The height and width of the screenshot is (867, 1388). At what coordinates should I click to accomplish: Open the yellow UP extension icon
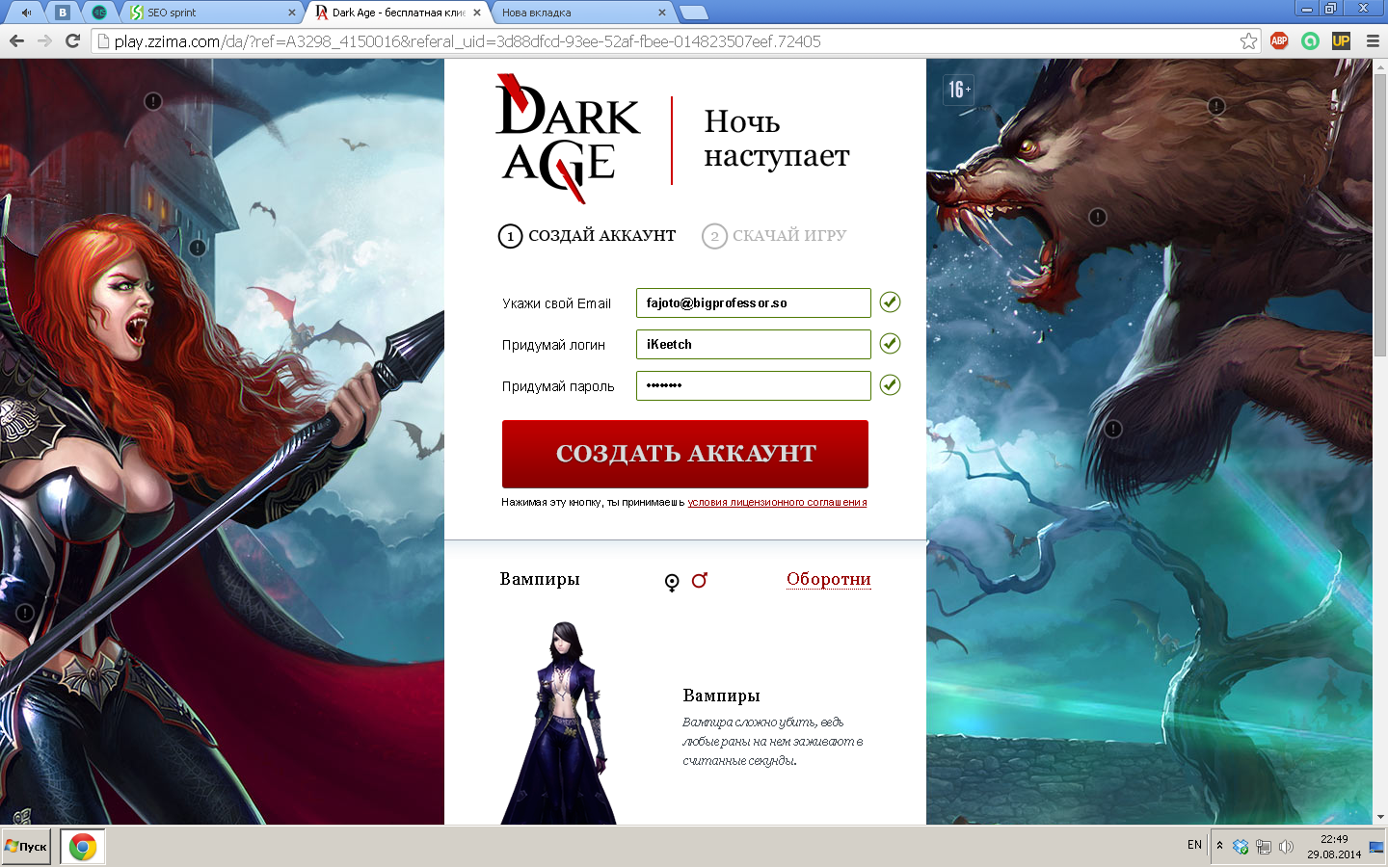point(1341,40)
